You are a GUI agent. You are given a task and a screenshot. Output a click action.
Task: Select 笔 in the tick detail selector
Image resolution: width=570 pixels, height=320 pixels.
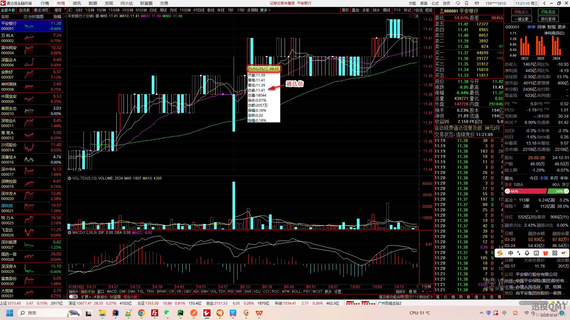[438, 297]
